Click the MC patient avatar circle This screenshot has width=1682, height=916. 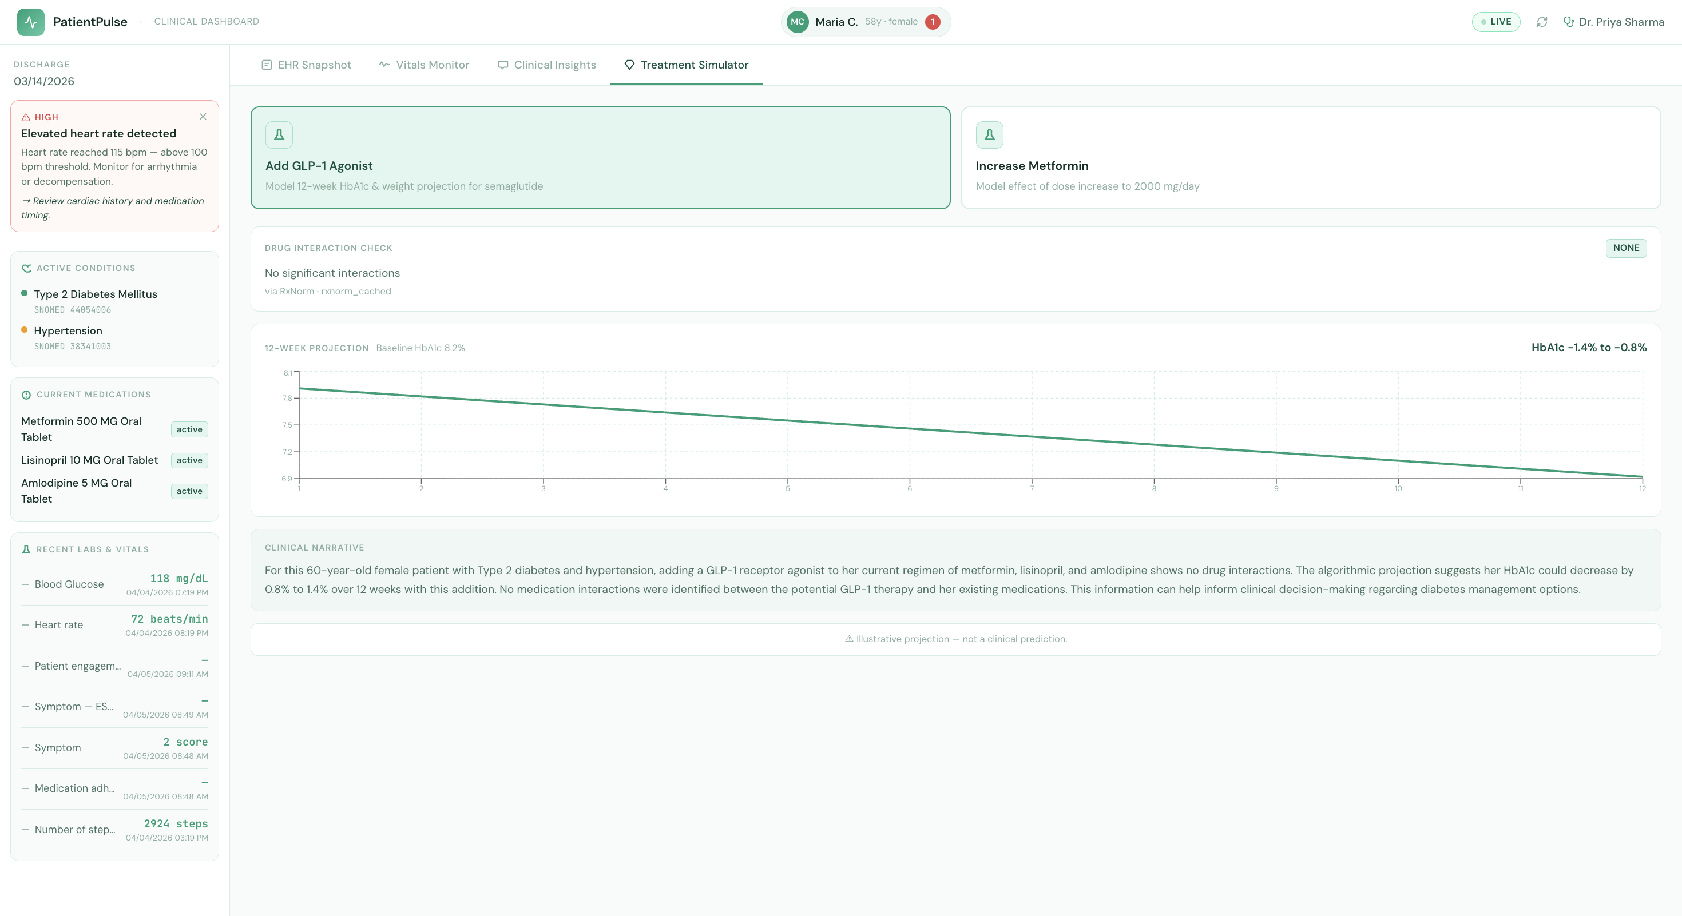point(798,22)
